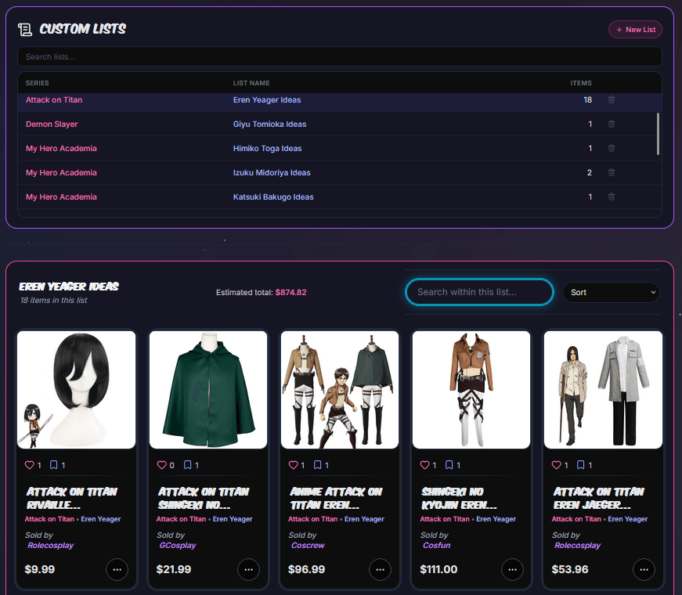Open the Shingeki No Kyojin Eren title
682x595 pixels.
[459, 498]
